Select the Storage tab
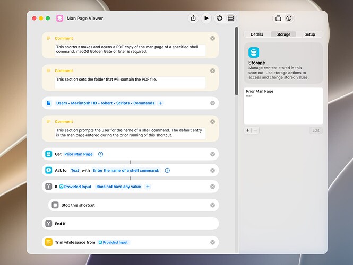This screenshot has height=265, width=353. 283,34
